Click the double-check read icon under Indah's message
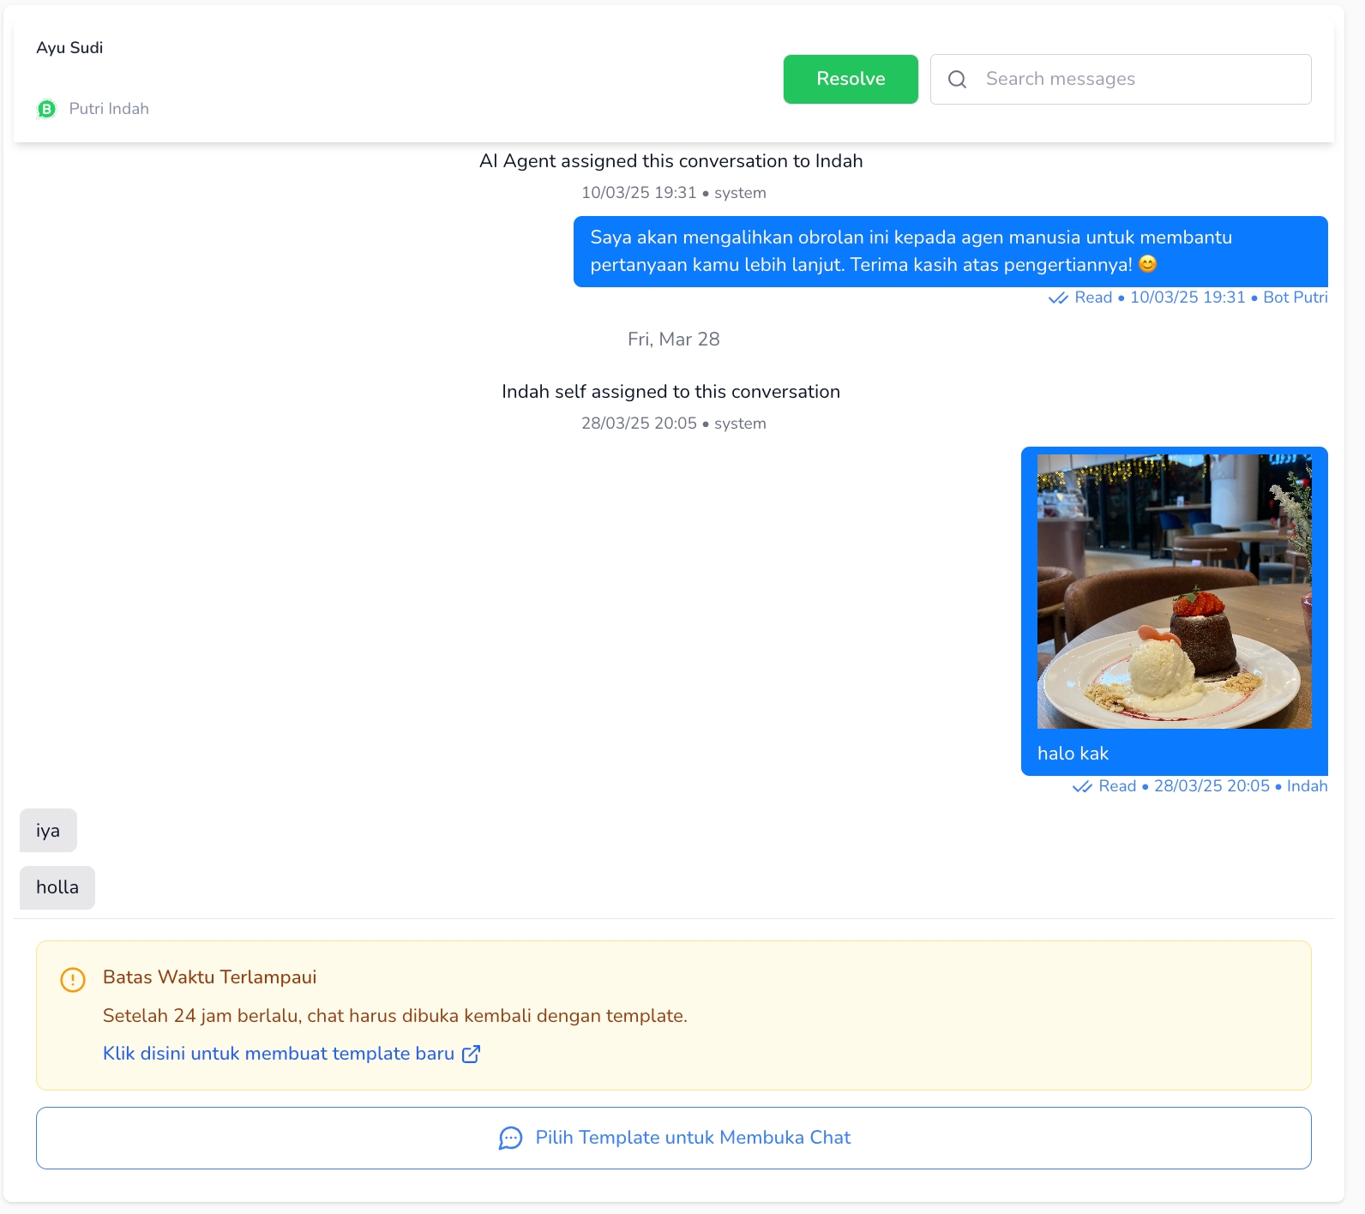This screenshot has height=1214, width=1365. tap(1082, 787)
